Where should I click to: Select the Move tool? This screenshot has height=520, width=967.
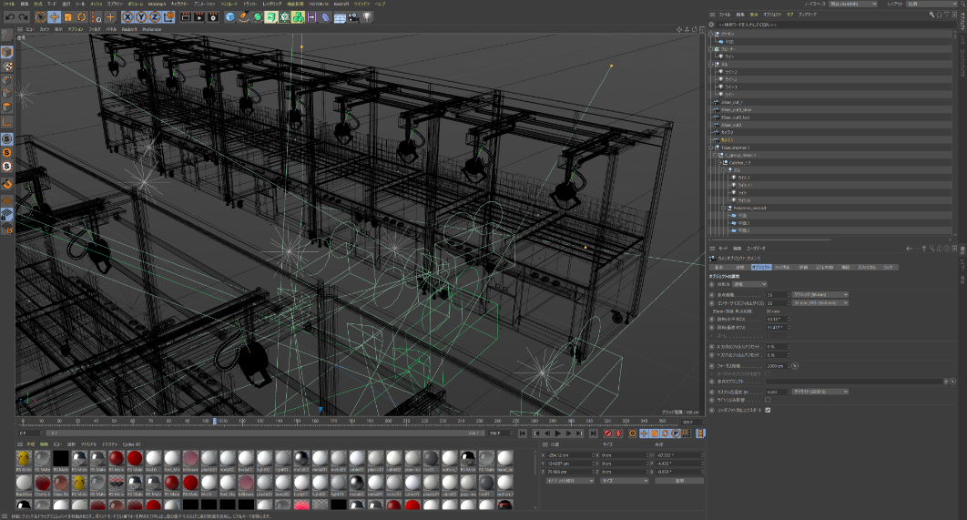55,17
